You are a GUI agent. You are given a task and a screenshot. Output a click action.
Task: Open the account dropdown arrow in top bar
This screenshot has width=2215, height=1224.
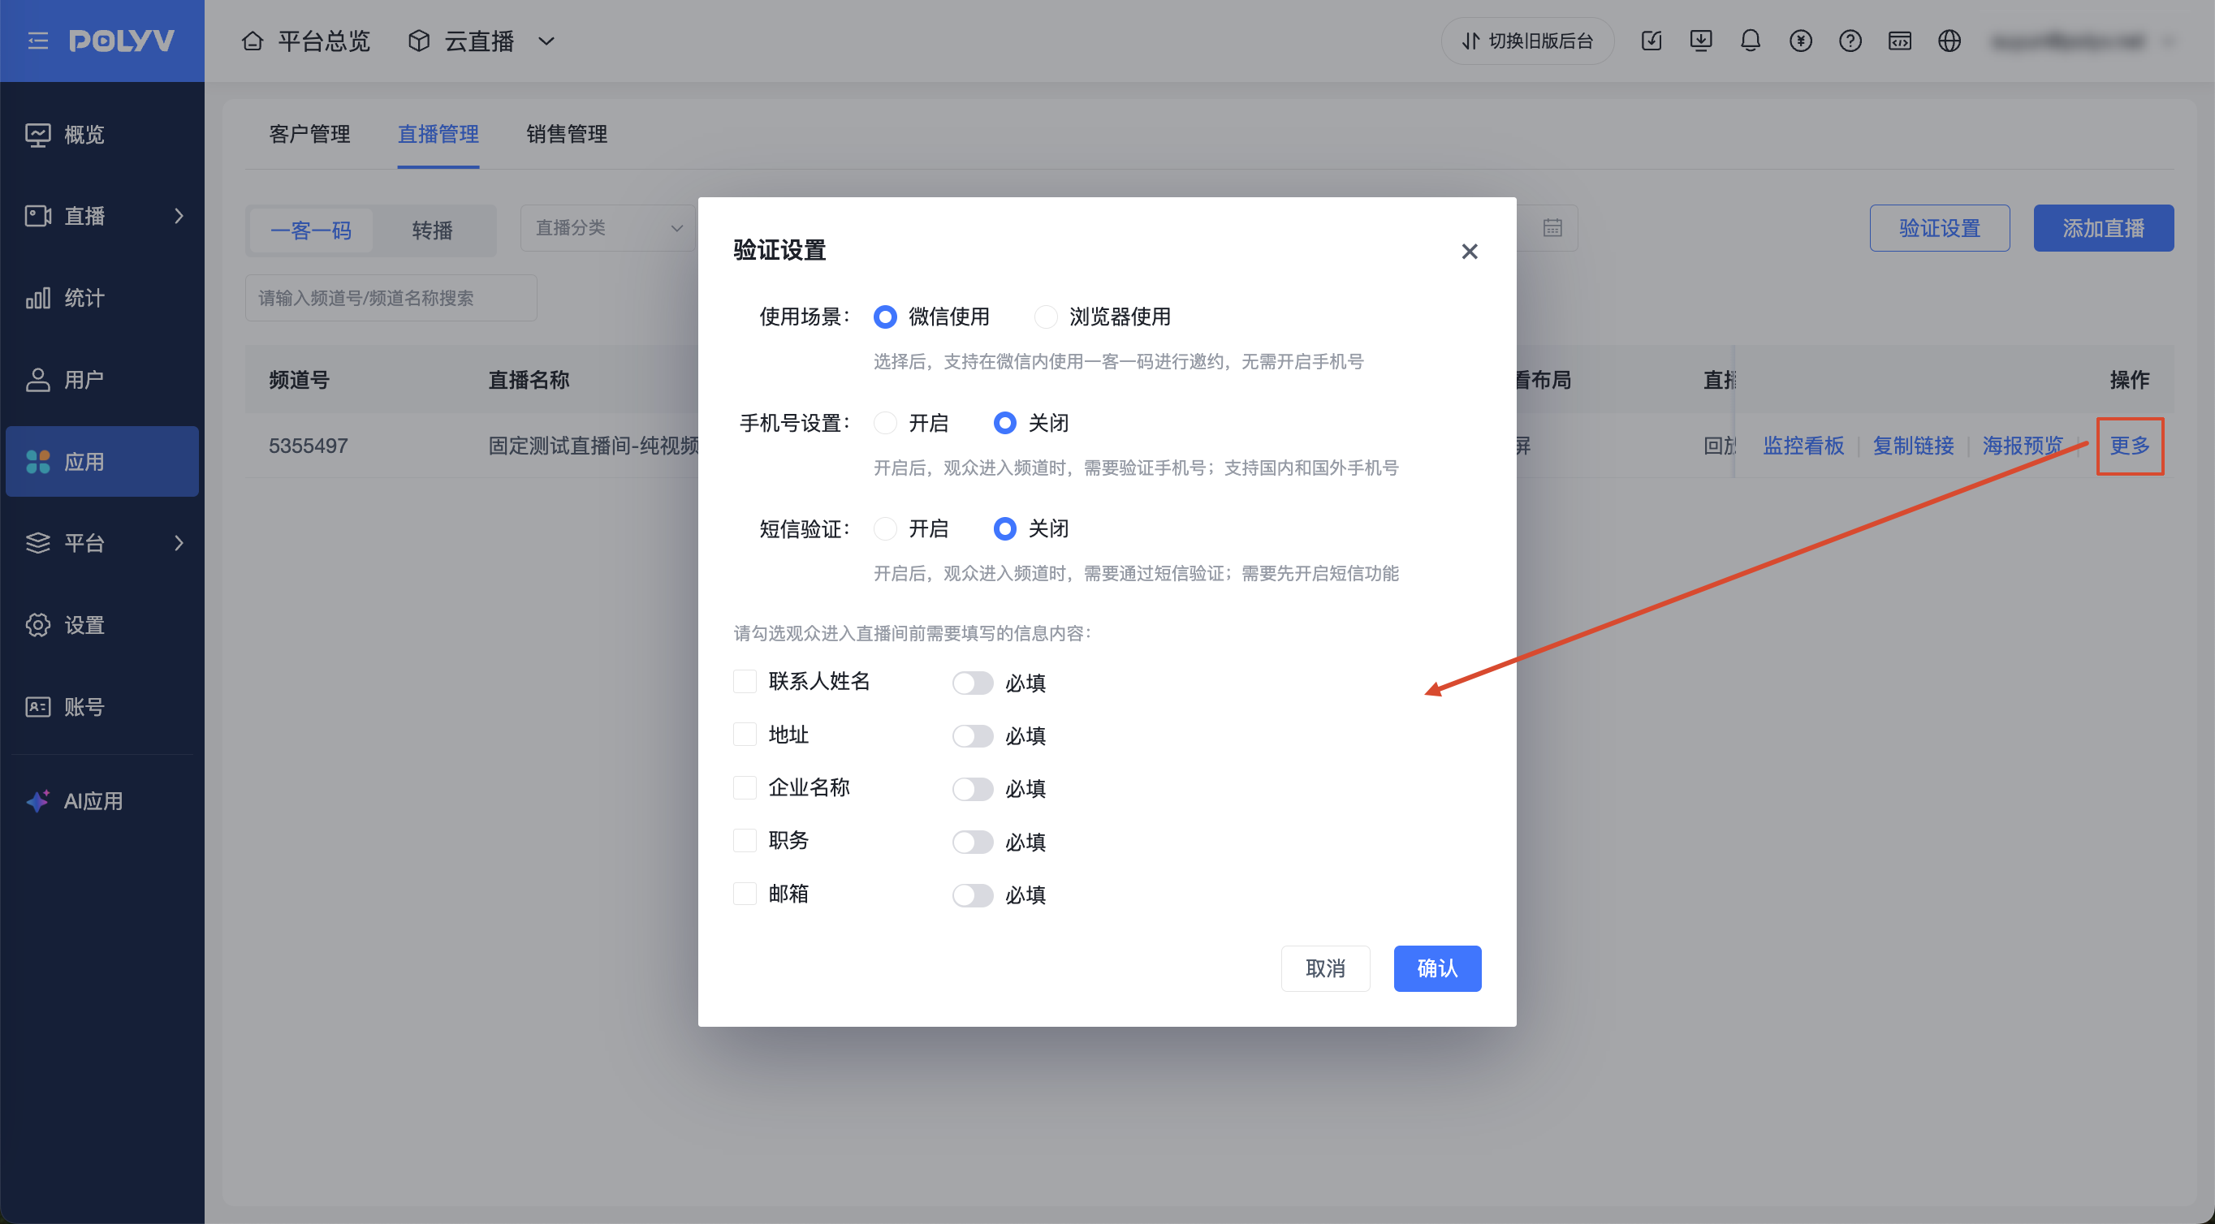tap(2170, 41)
